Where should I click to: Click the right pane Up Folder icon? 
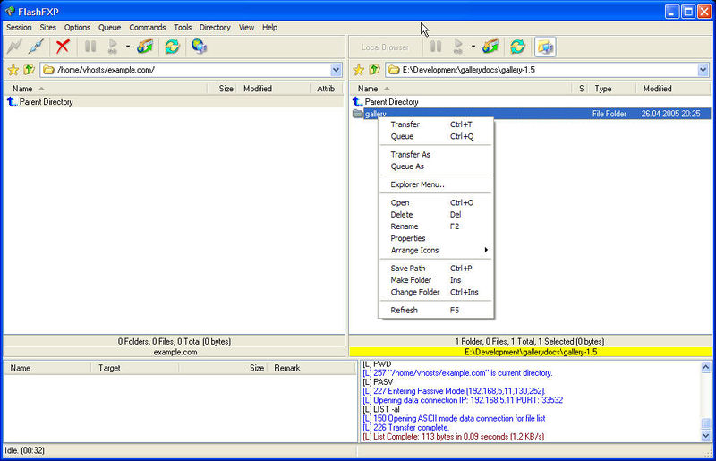[374, 70]
